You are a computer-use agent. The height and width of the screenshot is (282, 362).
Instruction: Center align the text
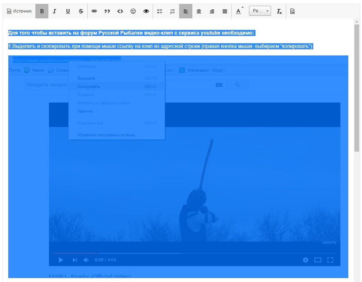(x=199, y=11)
